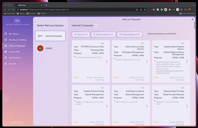This screenshot has width=198, height=128.
Task: Go to My Neuron Staking
Action: 15,40
